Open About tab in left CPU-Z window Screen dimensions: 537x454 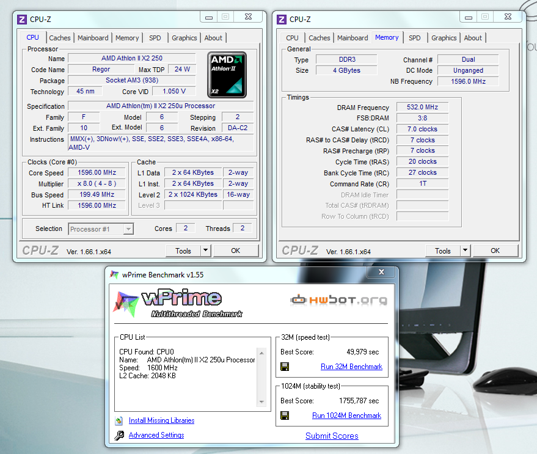(x=213, y=38)
